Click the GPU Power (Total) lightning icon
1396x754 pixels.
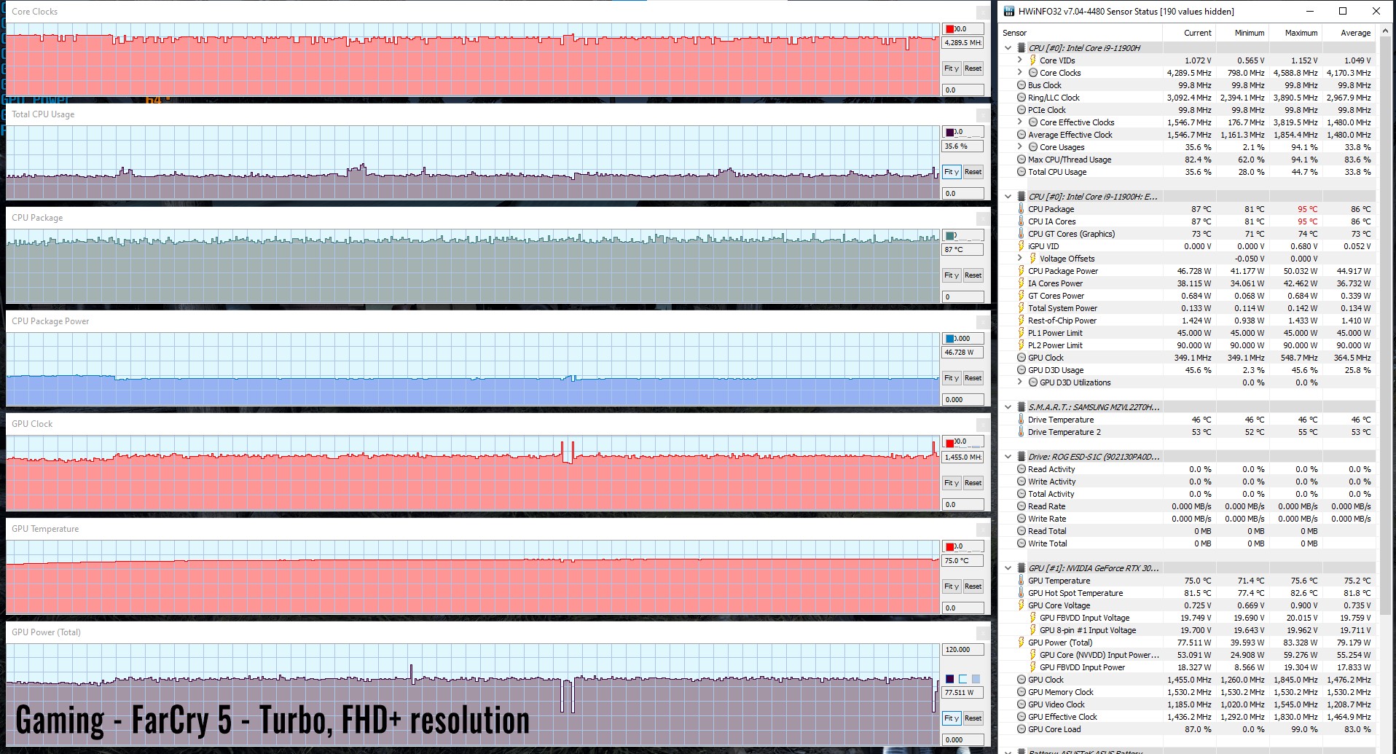(1021, 643)
